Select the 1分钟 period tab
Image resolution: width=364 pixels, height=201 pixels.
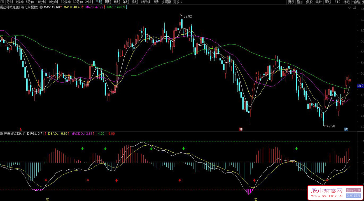tap(20, 2)
